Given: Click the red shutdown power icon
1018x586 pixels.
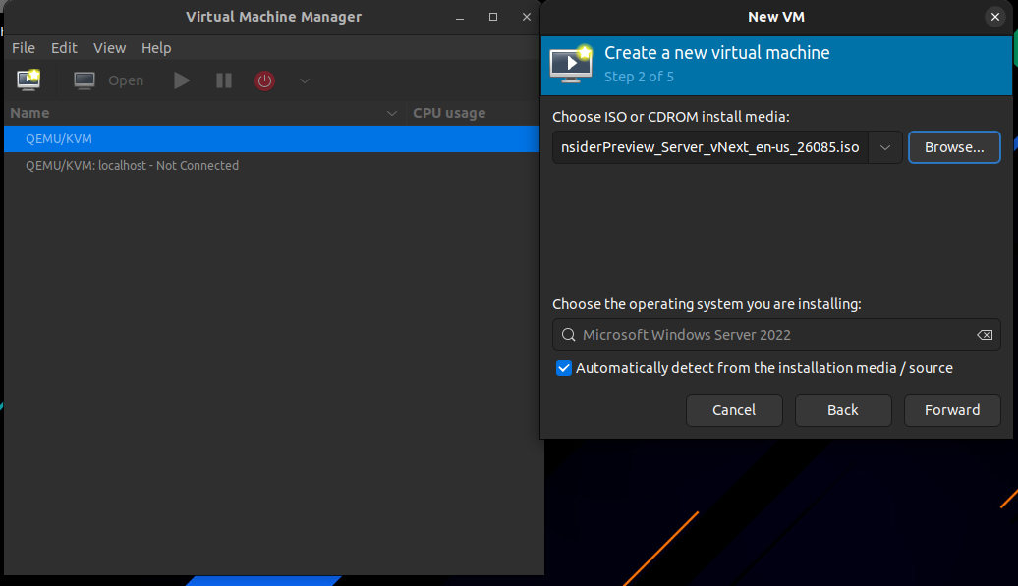Looking at the screenshot, I should tap(264, 80).
